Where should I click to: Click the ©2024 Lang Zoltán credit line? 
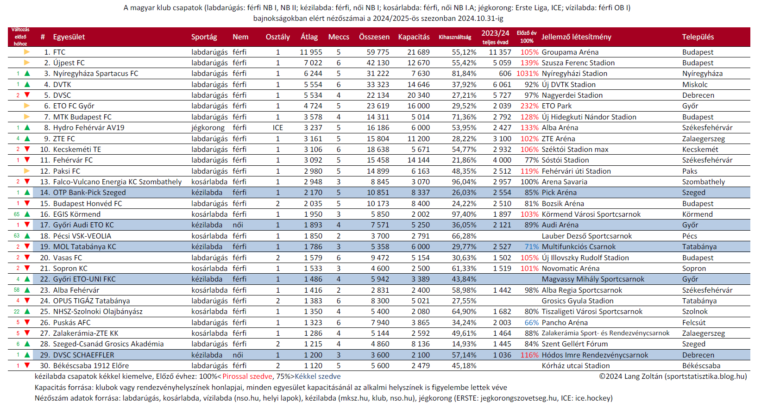pos(673,377)
